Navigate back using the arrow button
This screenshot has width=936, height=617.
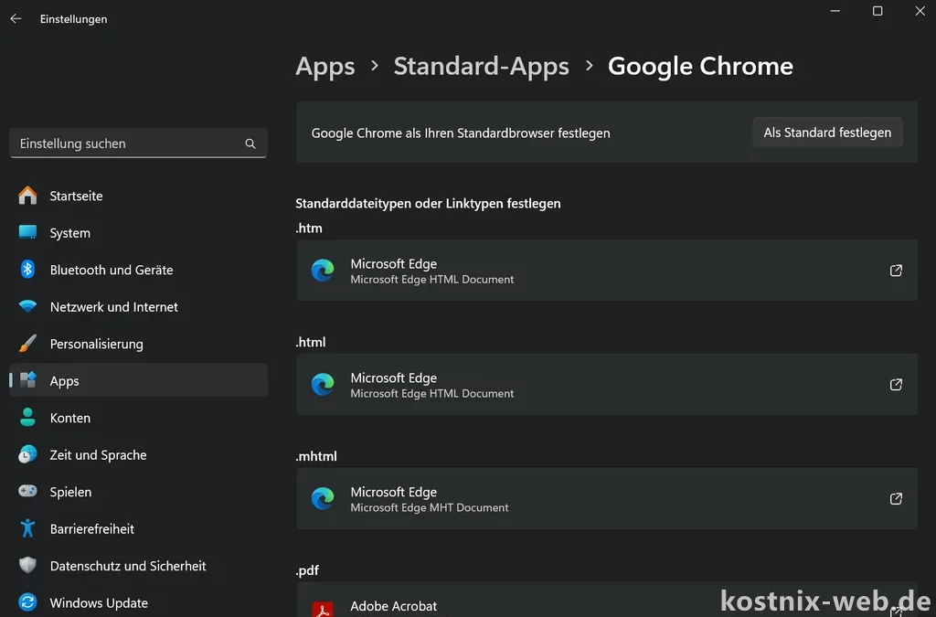(15, 18)
